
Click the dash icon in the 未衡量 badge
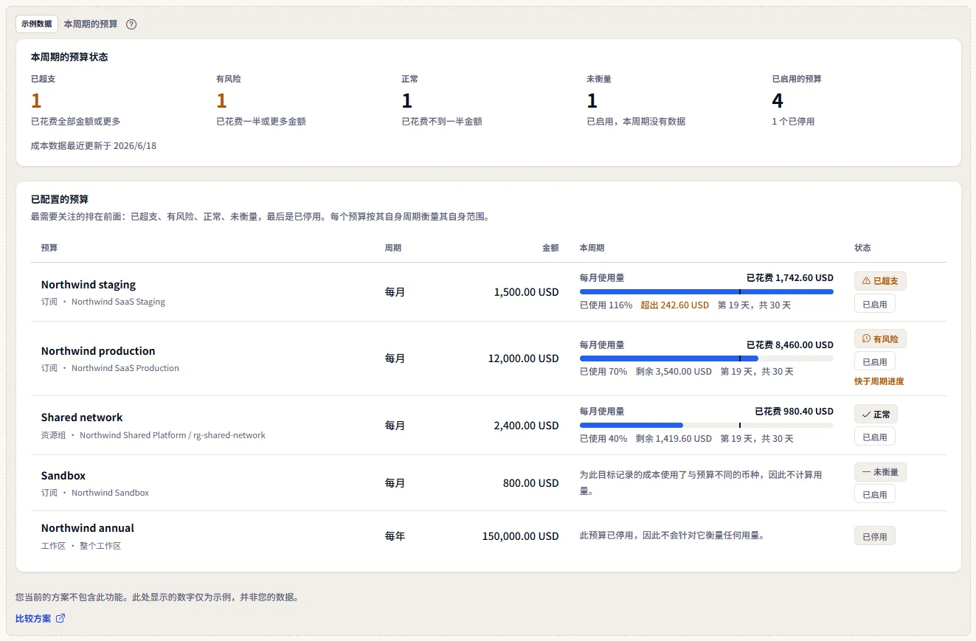[866, 472]
